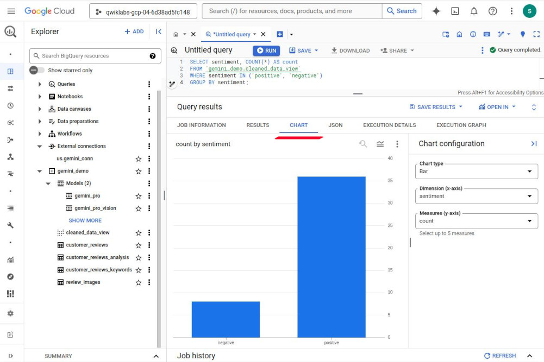Collapse the Models (2) node
544x362 pixels.
coord(48,183)
